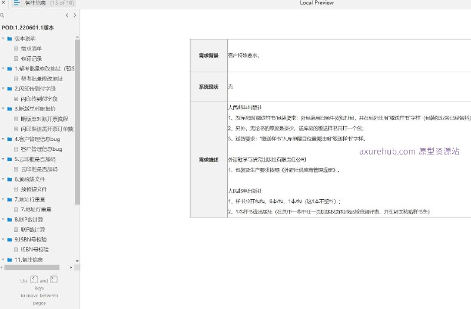Screen dimensions: 471x309
Task: Toggle the sitemap hamburger menu icon
Action: click(x=16, y=3)
